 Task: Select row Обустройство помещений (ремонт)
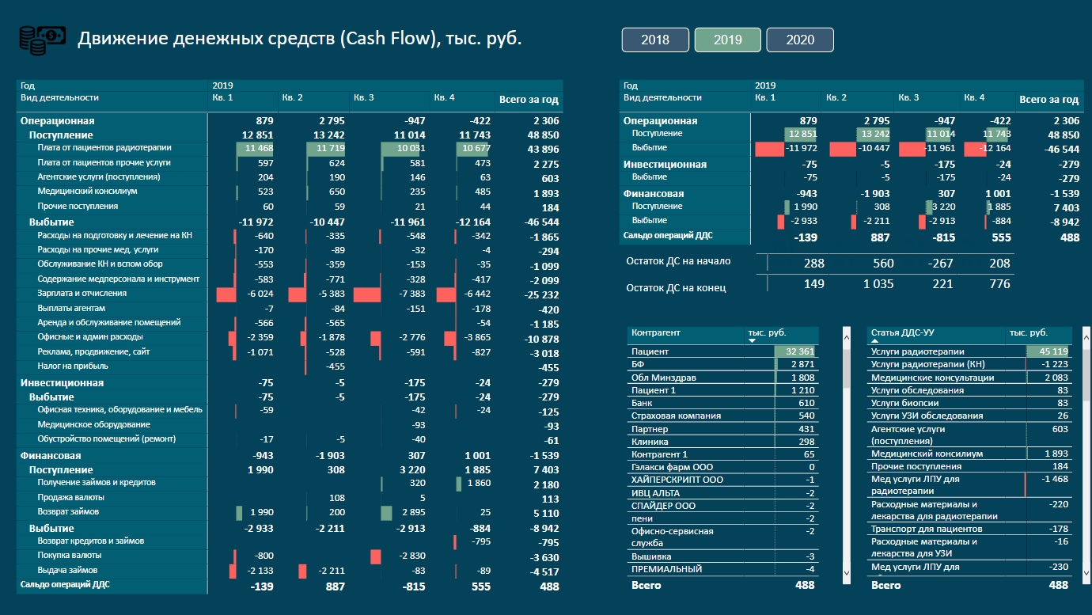click(x=289, y=439)
